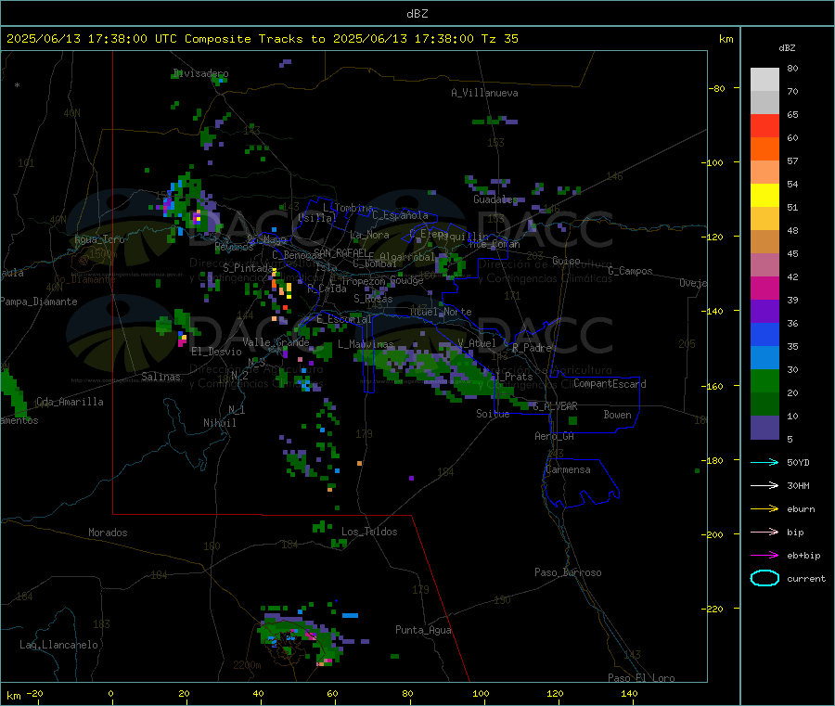Click the 140 km horizontal axis tick
The image size is (835, 706).
[x=629, y=693]
